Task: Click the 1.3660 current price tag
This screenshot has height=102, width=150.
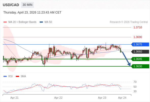Action: (140, 52)
